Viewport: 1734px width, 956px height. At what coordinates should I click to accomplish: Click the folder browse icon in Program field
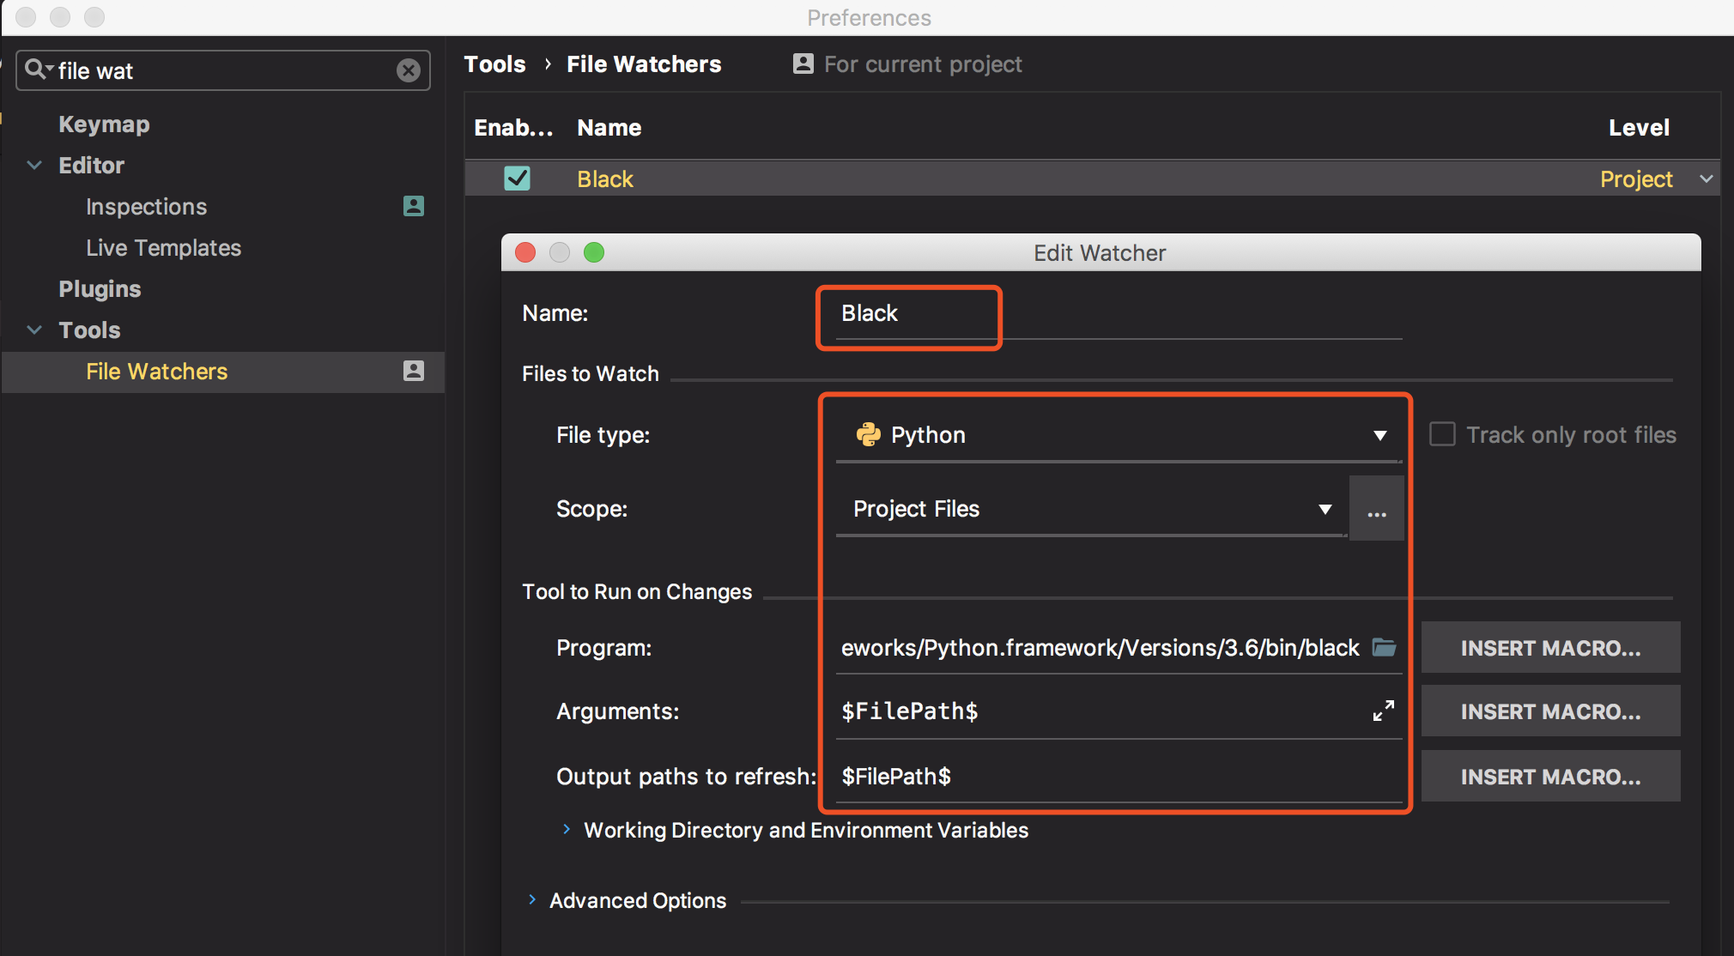point(1384,647)
